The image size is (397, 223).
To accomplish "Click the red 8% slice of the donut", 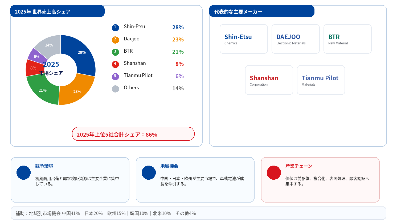I will pos(33,68).
